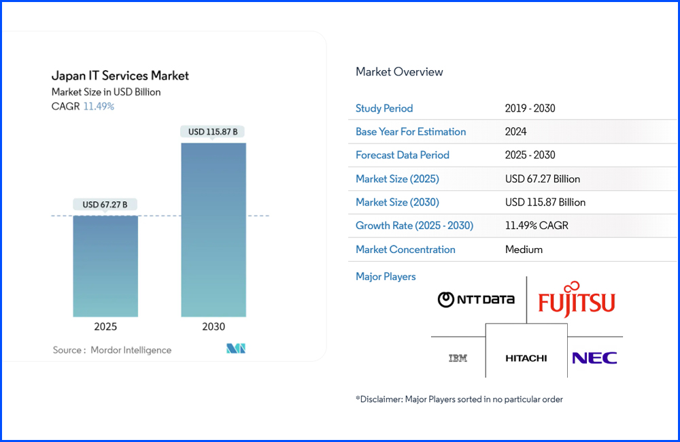Select the Market Overview heading
Viewport: 680px width, 442px height.
tap(399, 71)
